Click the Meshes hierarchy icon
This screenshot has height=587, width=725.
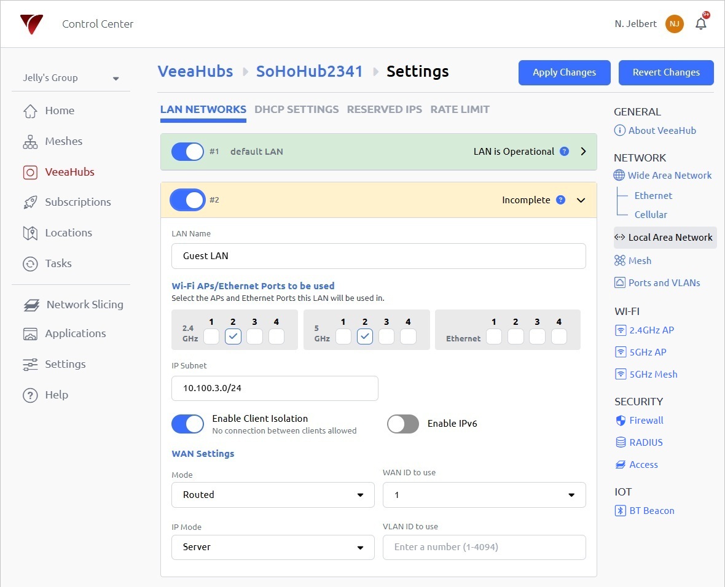point(30,141)
